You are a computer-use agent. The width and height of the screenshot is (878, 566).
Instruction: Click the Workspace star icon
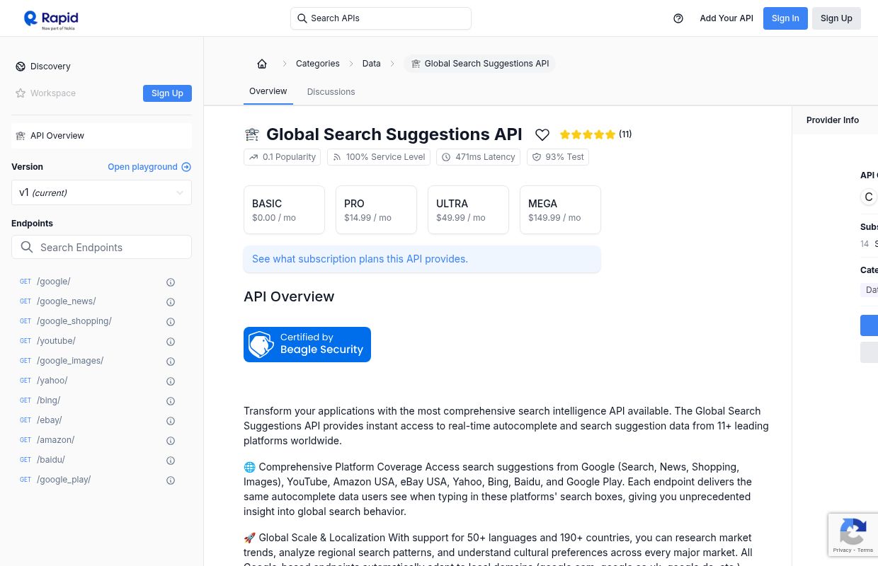[21, 93]
